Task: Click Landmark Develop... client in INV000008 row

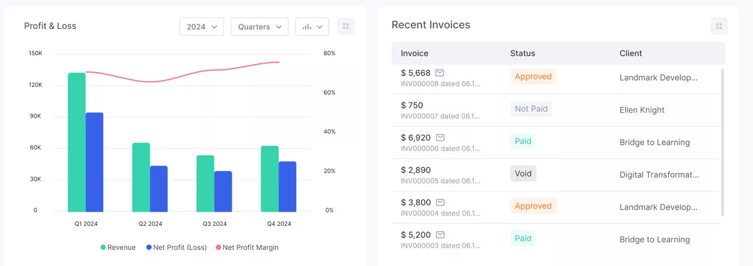Action: point(658,78)
